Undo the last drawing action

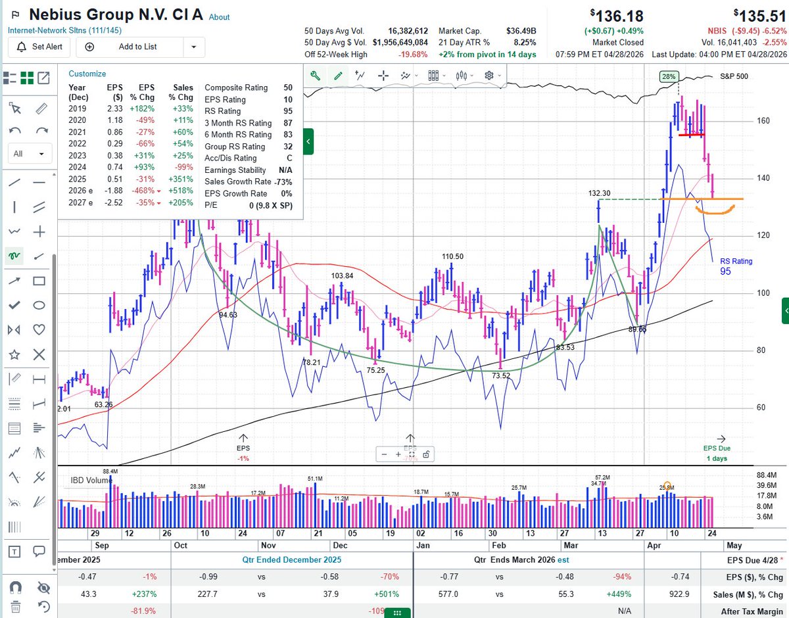tap(16, 131)
